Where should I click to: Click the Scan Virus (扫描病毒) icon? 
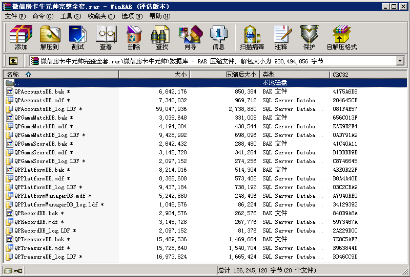click(x=252, y=37)
